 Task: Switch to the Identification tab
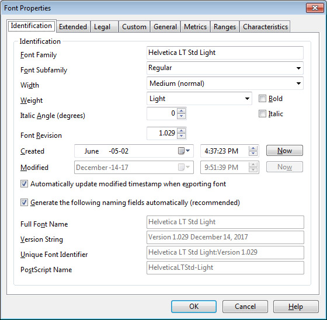point(32,26)
